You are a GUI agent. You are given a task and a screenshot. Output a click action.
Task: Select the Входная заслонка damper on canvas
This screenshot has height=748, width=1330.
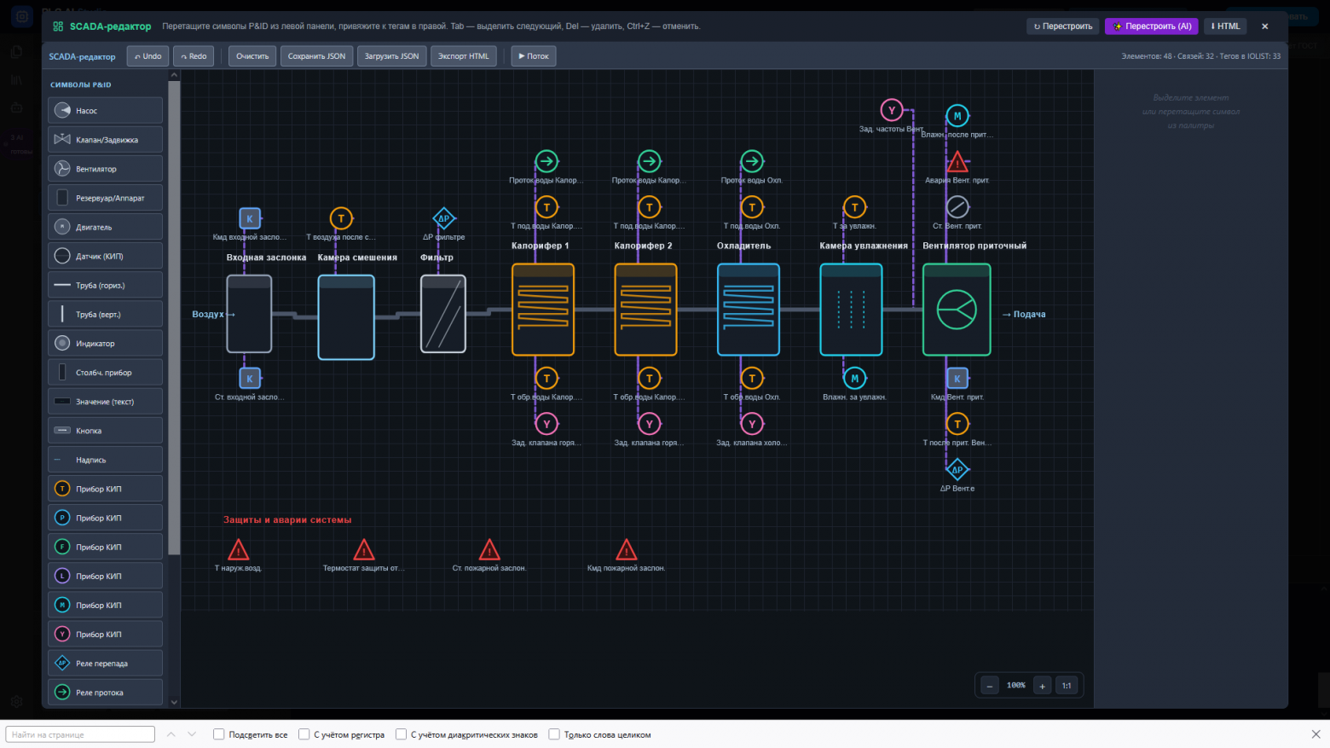[249, 314]
